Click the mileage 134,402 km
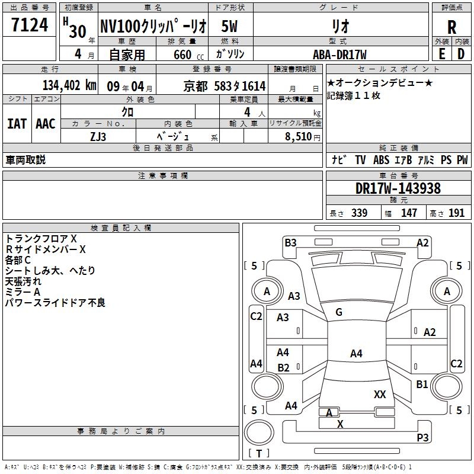 pos(69,85)
